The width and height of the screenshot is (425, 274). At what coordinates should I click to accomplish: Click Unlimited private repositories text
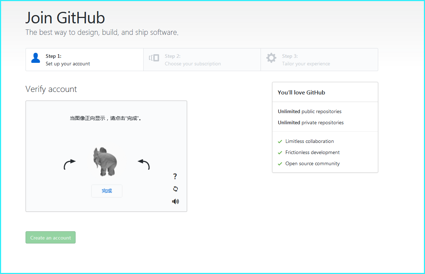[311, 122]
